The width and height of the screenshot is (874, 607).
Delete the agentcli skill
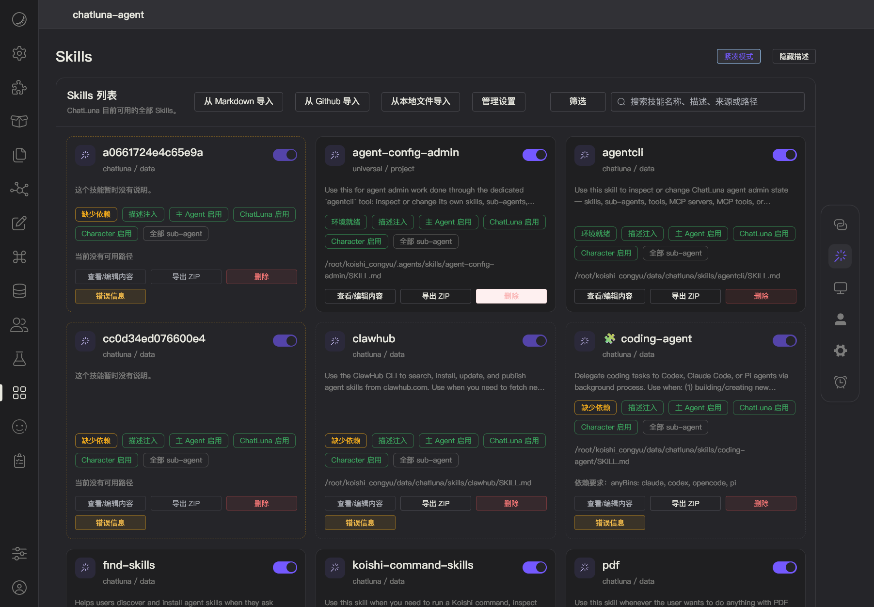tap(761, 296)
